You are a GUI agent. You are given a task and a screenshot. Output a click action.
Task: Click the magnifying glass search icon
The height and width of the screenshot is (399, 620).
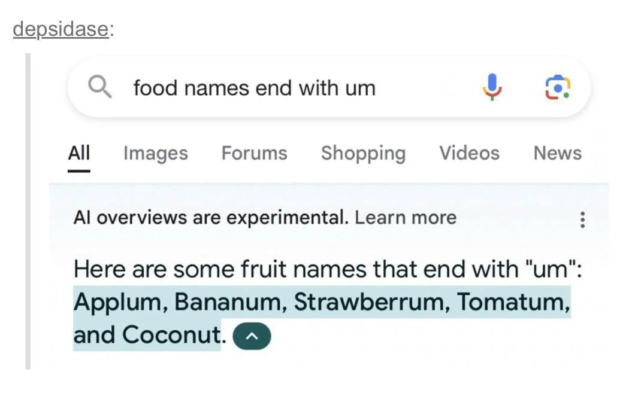coord(99,87)
